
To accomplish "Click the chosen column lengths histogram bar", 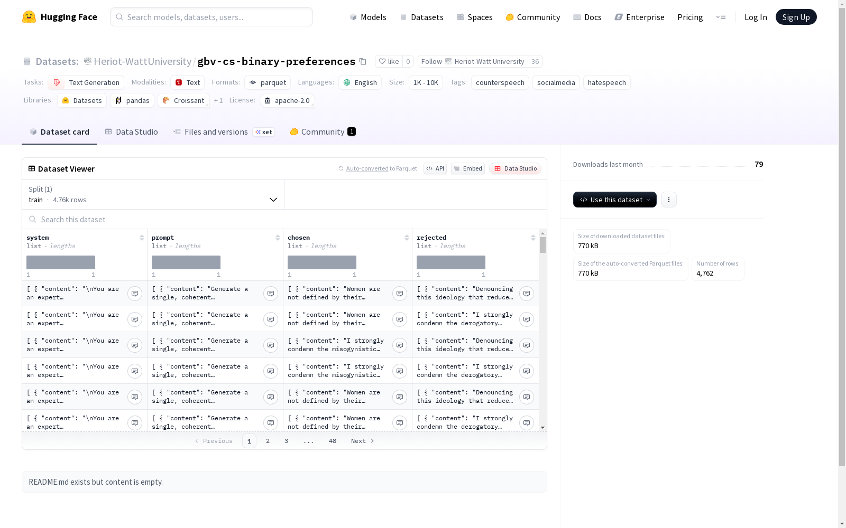I will pos(322,262).
